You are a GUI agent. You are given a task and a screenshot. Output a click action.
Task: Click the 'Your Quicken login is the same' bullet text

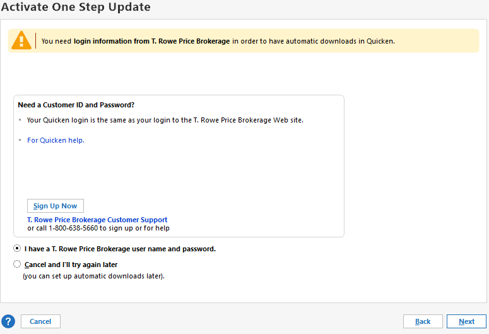coord(165,120)
